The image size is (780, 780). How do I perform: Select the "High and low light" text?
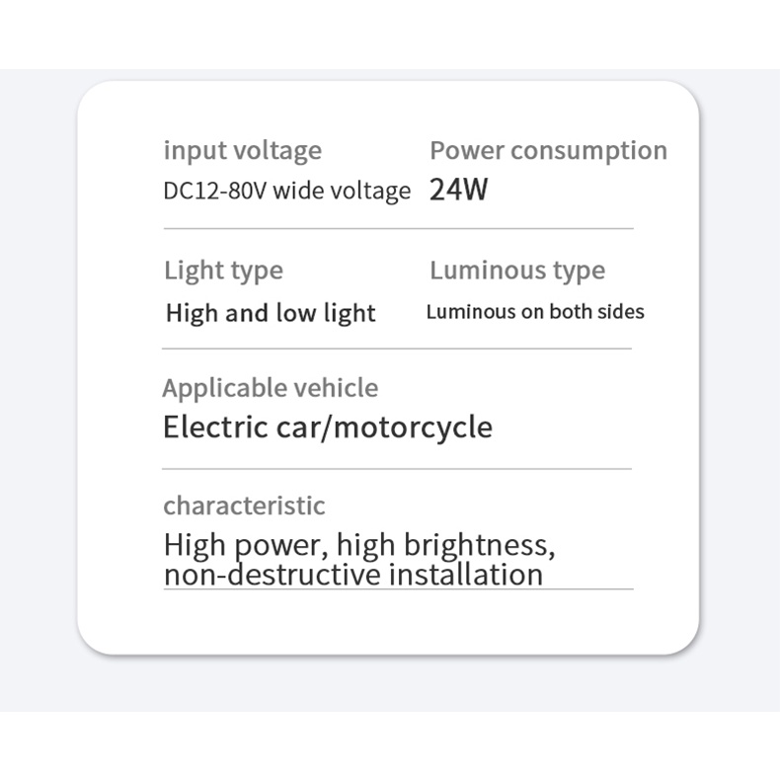(x=271, y=313)
